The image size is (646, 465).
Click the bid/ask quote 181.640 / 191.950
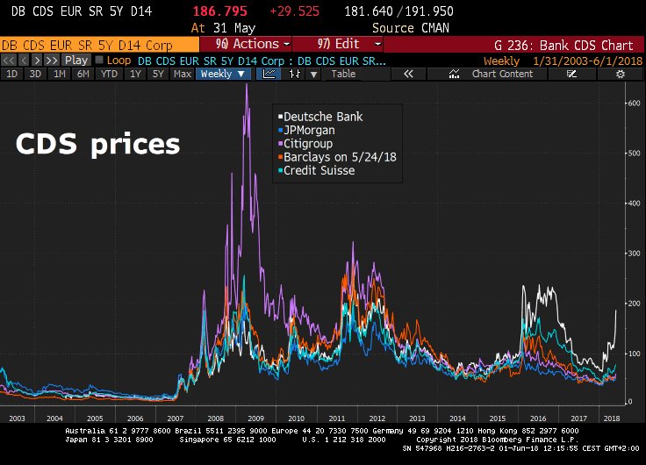point(398,11)
